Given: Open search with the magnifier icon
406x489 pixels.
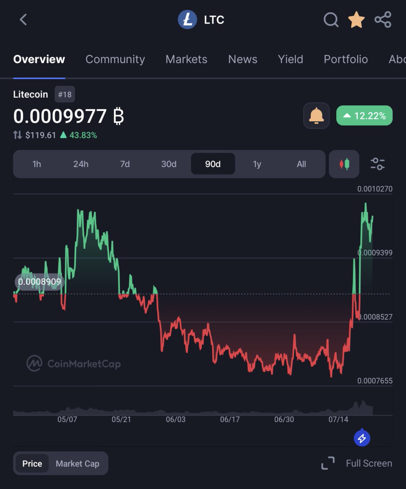Looking at the screenshot, I should 331,20.
